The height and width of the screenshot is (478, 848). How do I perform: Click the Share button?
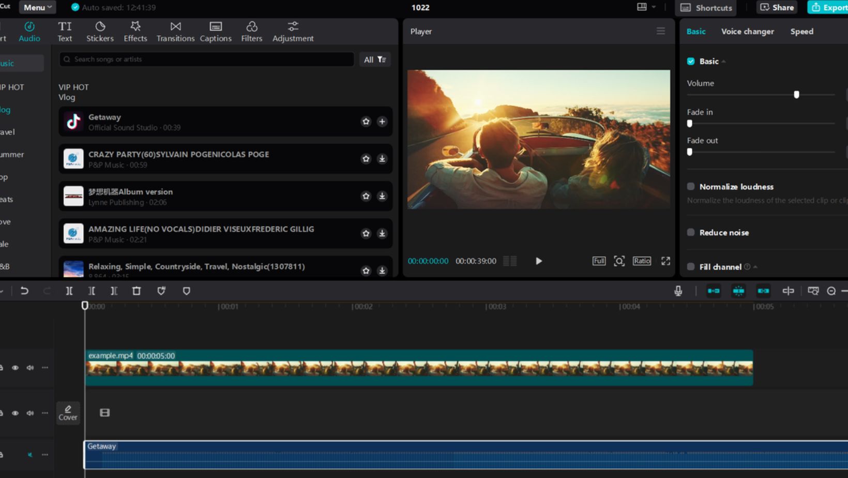[x=777, y=7]
